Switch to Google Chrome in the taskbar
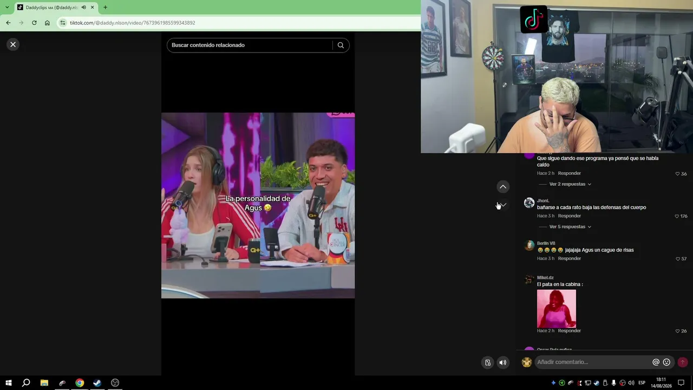This screenshot has width=693, height=390. tap(80, 383)
